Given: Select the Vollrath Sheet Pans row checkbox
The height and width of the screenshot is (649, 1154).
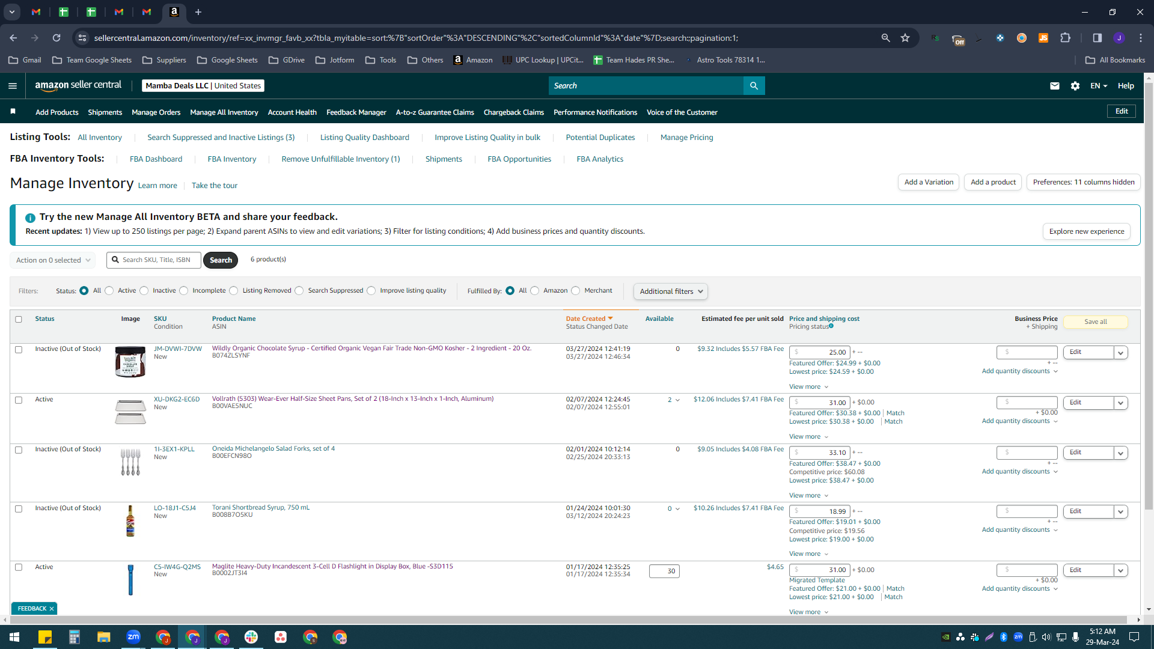Looking at the screenshot, I should [x=19, y=400].
